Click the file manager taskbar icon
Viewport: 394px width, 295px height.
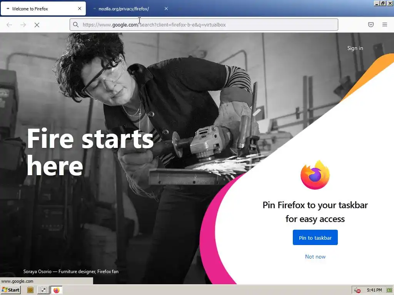coord(30,290)
